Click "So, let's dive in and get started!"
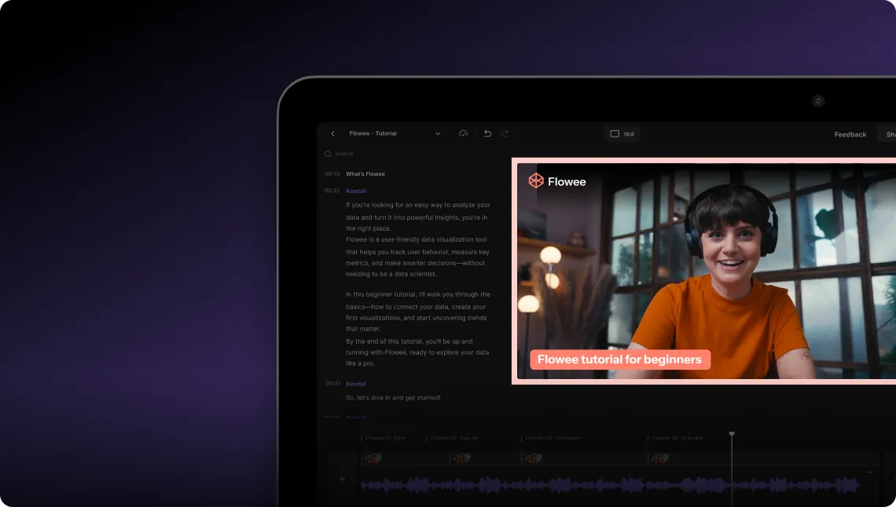This screenshot has height=507, width=896. click(393, 397)
